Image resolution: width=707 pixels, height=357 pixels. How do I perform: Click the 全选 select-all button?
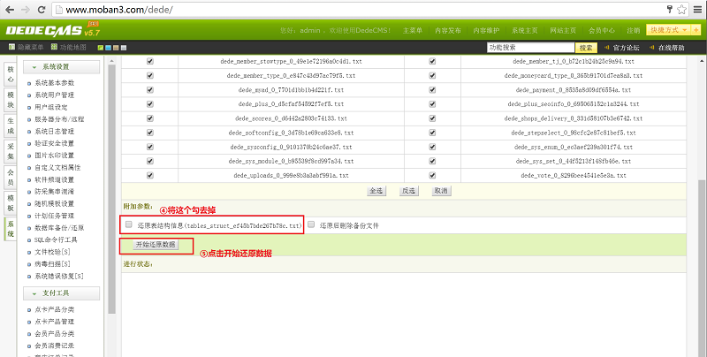(376, 191)
